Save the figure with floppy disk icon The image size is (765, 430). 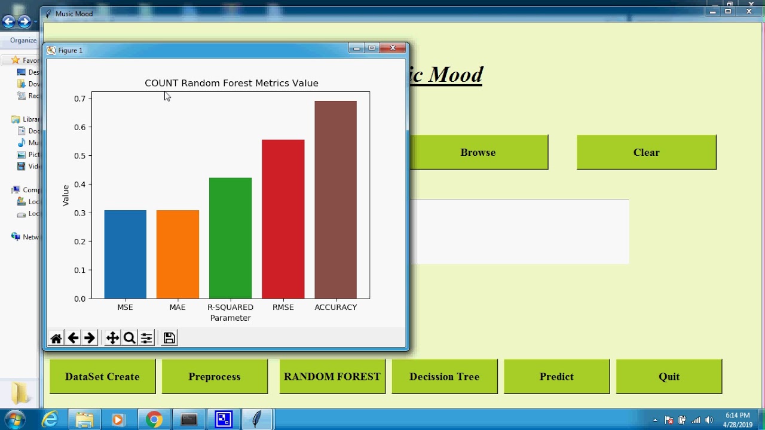coord(169,338)
